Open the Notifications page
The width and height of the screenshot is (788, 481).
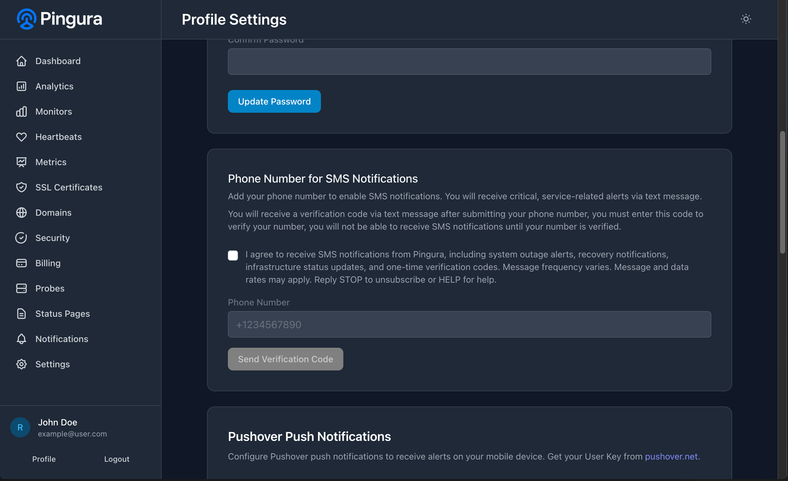click(62, 339)
